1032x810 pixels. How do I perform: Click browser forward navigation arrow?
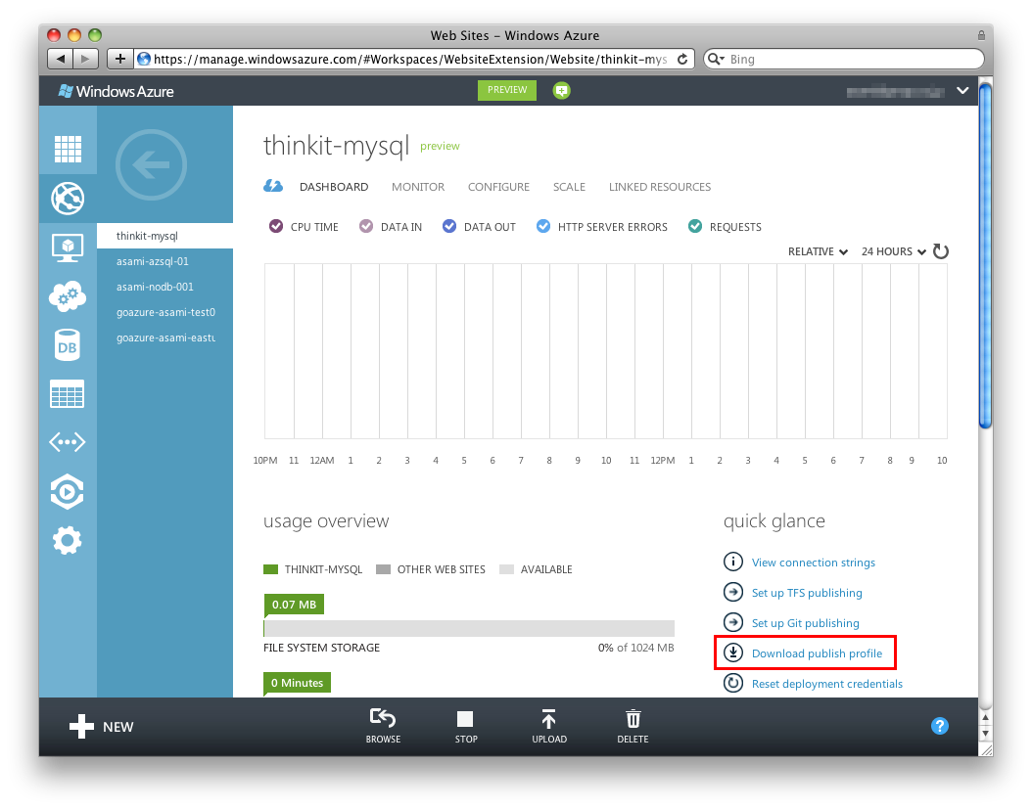point(85,59)
